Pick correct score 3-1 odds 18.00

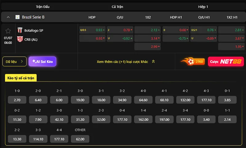pyautogui.click(x=101, y=100)
